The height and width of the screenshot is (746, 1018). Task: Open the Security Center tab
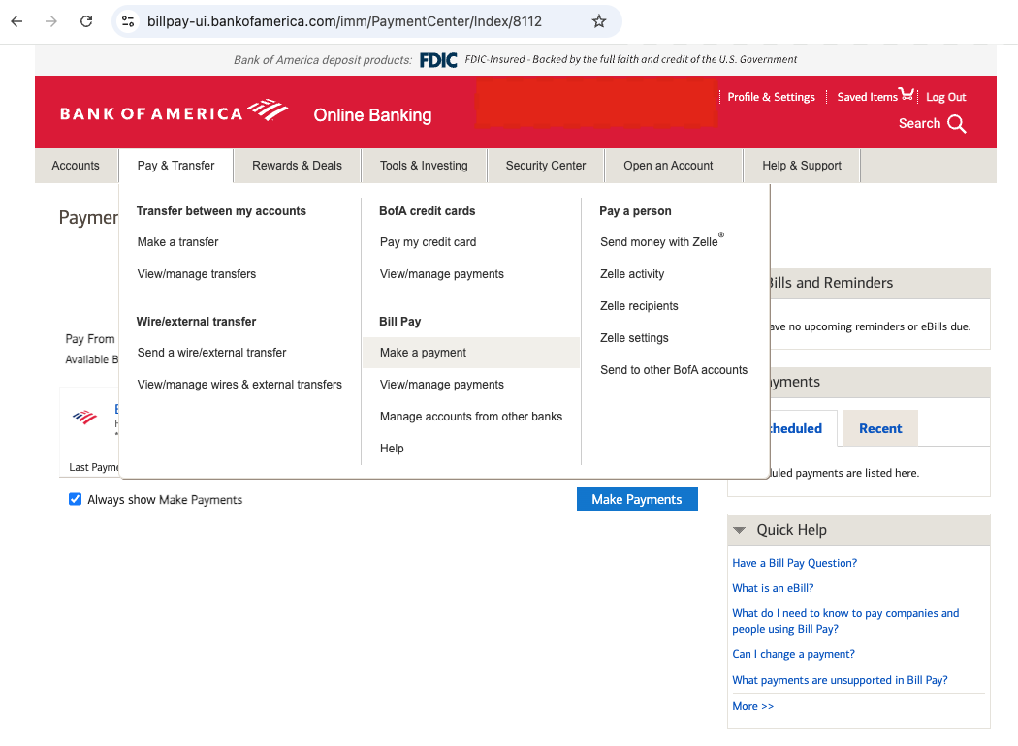click(x=545, y=165)
